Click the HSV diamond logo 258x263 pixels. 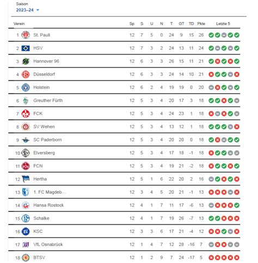click(26, 48)
